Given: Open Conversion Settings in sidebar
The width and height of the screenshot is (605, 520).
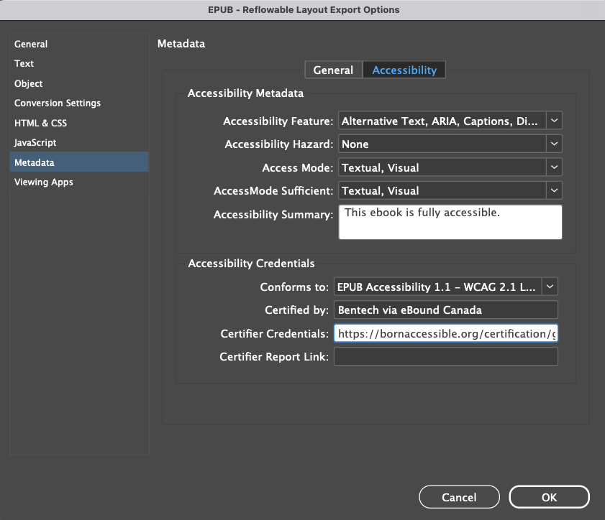Looking at the screenshot, I should (58, 103).
